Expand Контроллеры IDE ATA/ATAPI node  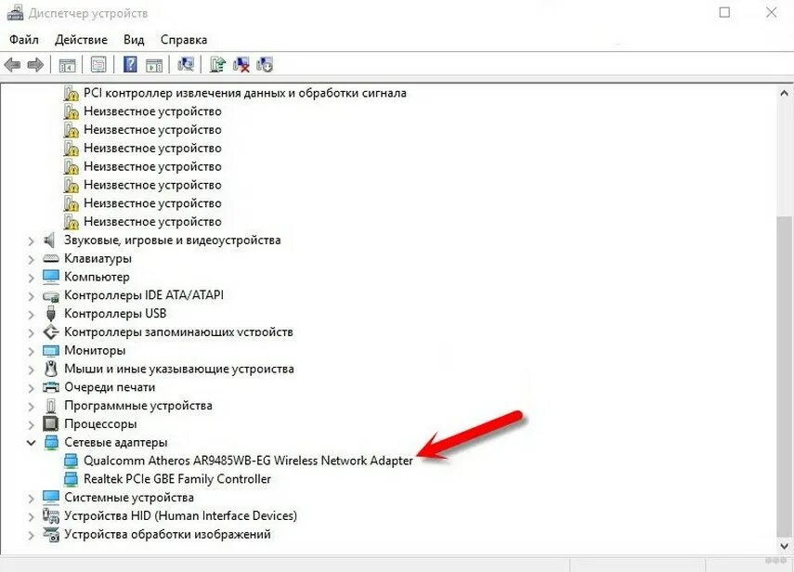[32, 296]
